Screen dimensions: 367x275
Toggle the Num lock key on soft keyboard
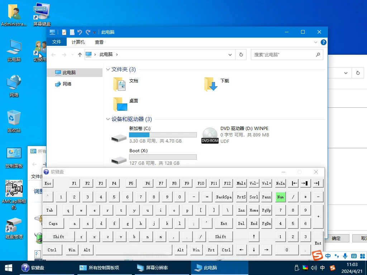coord(280,197)
